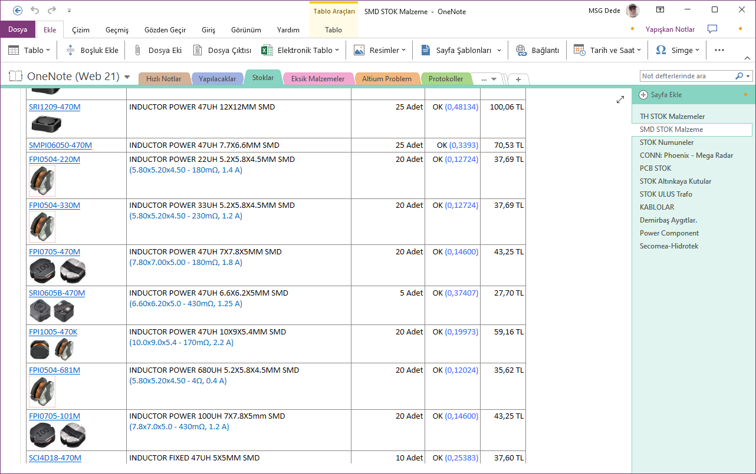The image size is (756, 474).
Task: Open the Demirbaş Aygıtlar. page
Action: [668, 220]
